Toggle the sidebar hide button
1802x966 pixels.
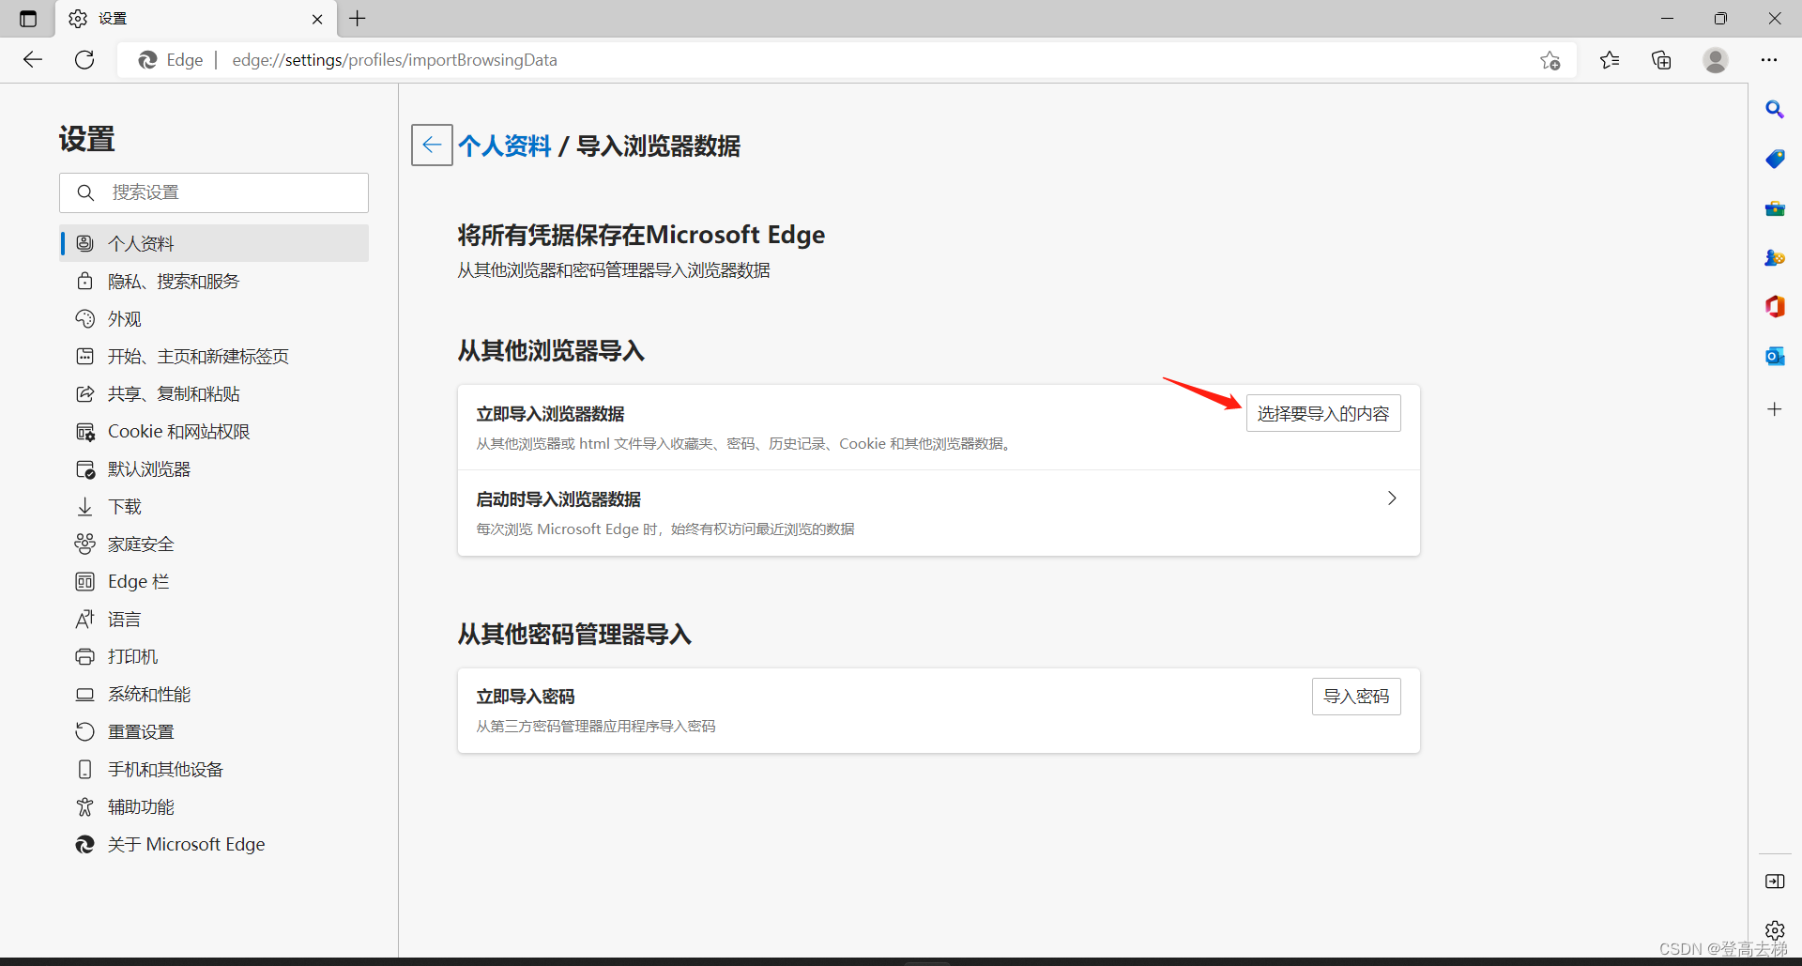pyautogui.click(x=1775, y=882)
